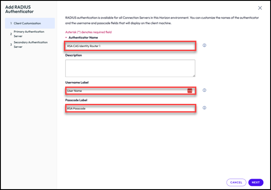Select the Username Label input field
Screen dimensions: 271x190
click(125, 91)
